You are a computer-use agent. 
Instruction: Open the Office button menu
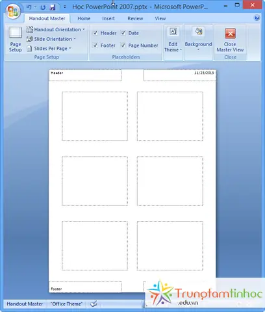13,11
